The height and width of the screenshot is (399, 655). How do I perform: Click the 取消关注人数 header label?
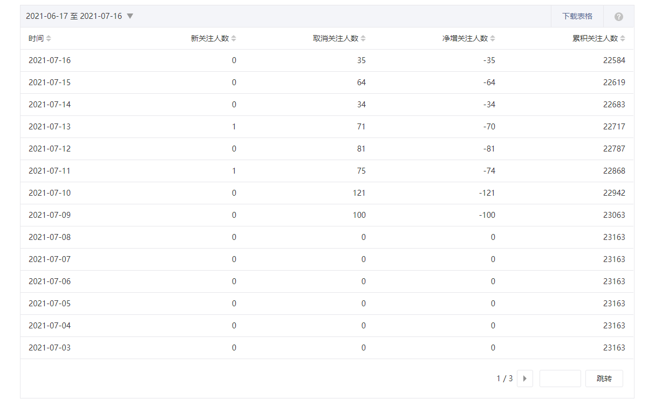coord(336,39)
